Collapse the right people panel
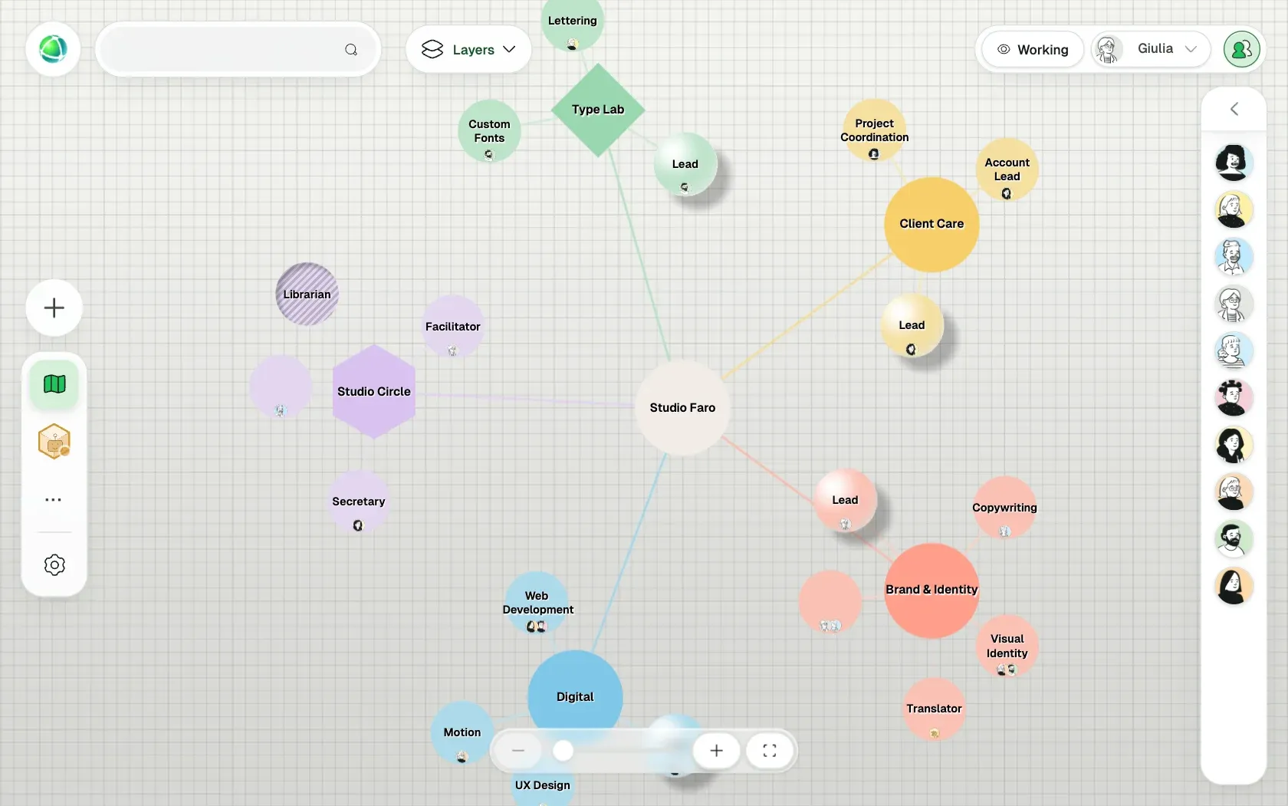This screenshot has width=1288, height=806. (x=1234, y=109)
